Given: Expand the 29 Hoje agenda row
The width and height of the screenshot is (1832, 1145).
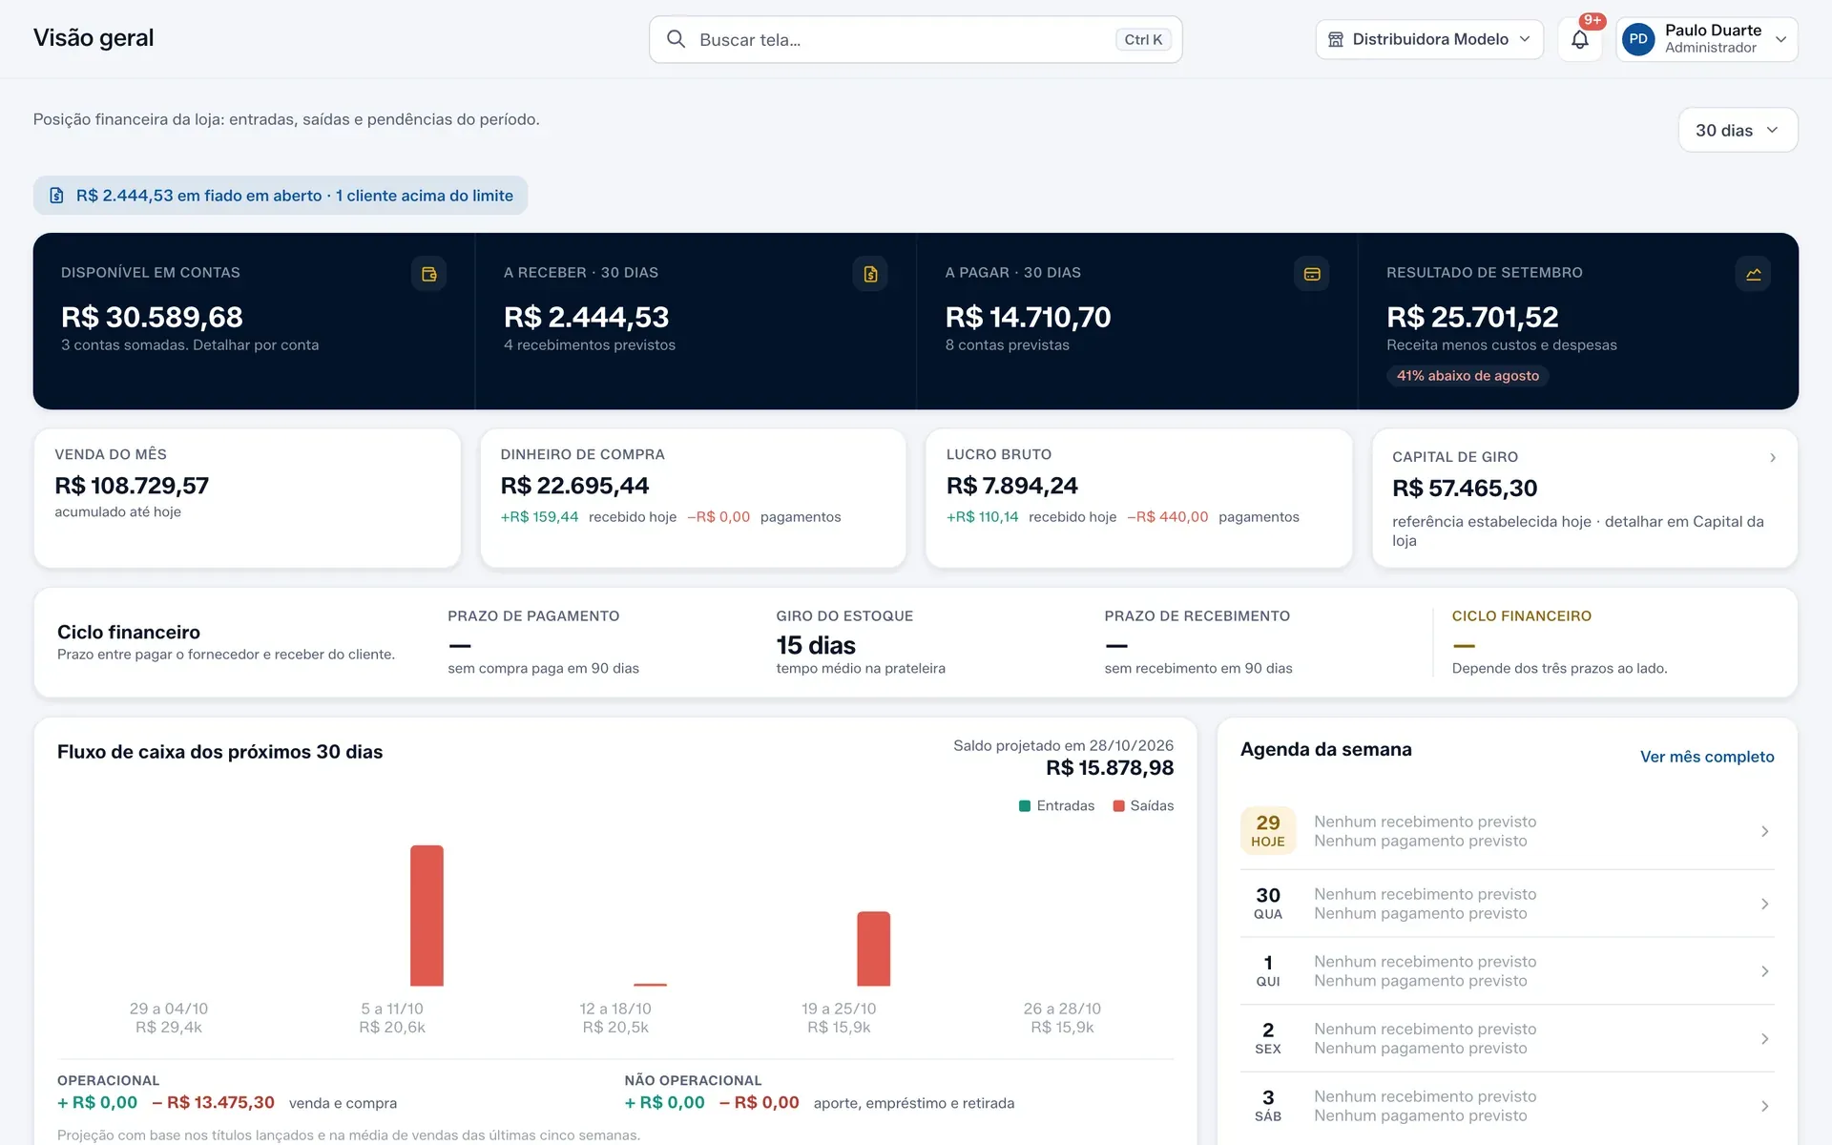Looking at the screenshot, I should pos(1508,831).
